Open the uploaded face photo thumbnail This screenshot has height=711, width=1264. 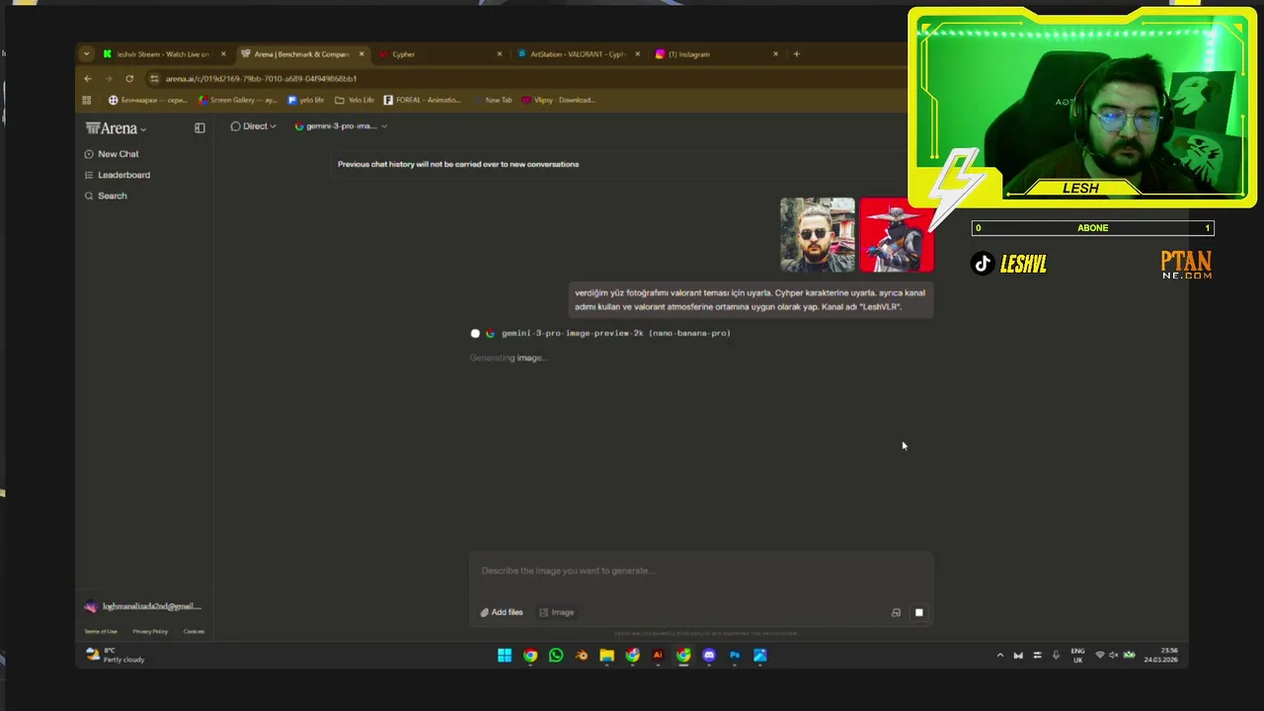pos(818,235)
